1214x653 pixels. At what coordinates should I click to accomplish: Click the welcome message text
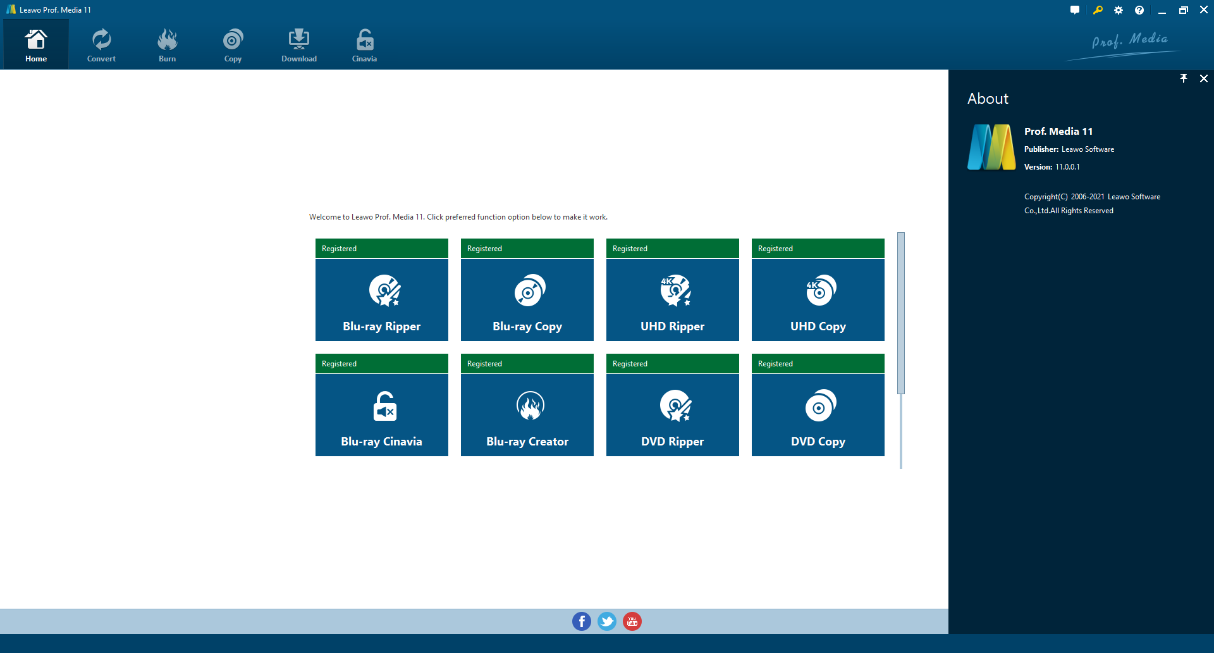point(458,217)
